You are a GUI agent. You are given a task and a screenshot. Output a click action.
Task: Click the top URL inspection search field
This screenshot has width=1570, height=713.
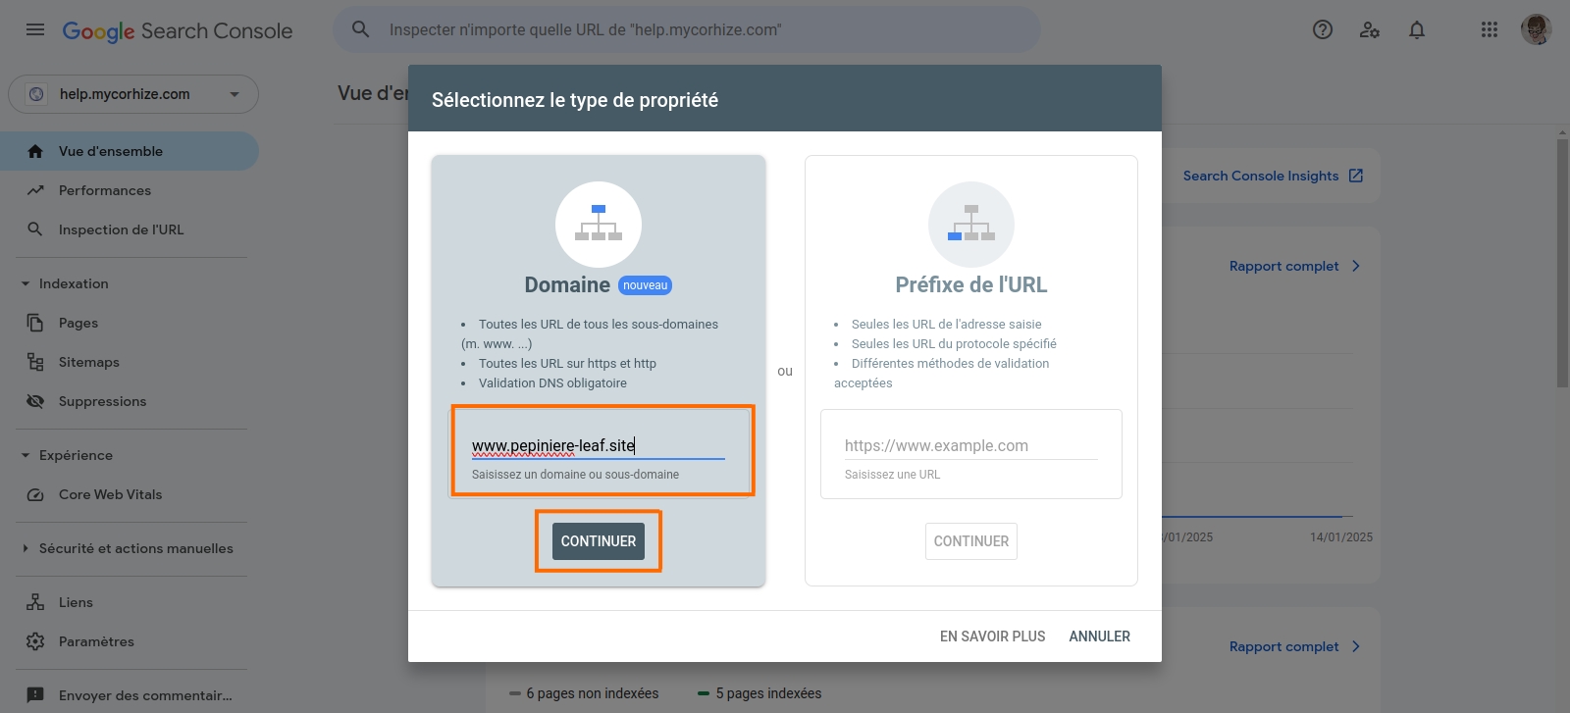[687, 29]
